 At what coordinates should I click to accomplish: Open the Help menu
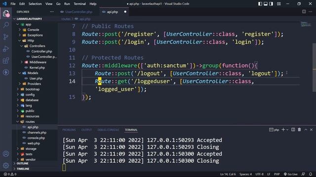93,4
